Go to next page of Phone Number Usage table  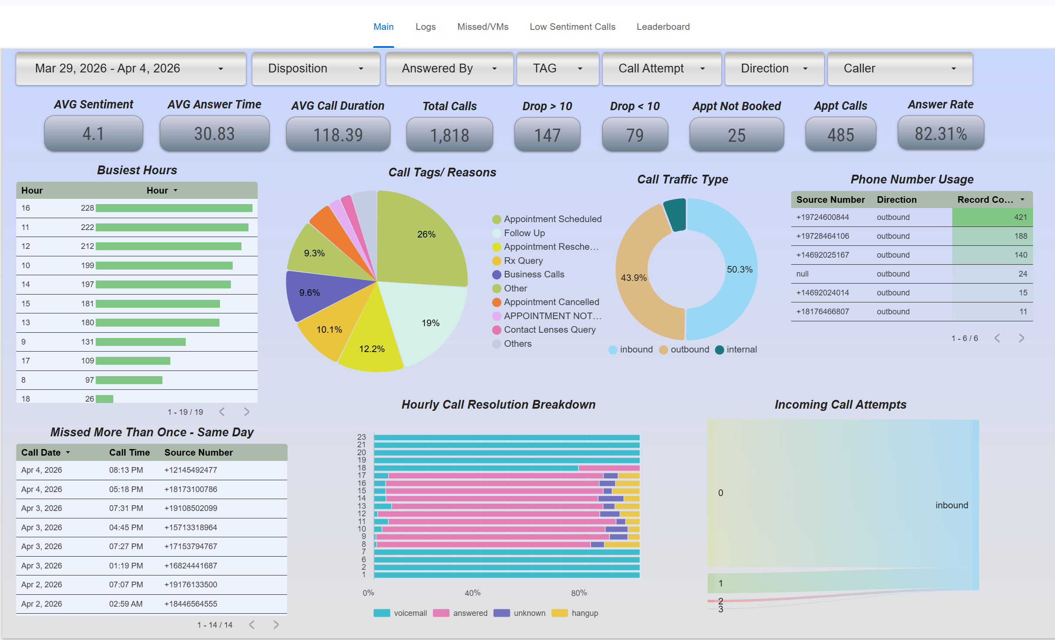[x=1021, y=338]
